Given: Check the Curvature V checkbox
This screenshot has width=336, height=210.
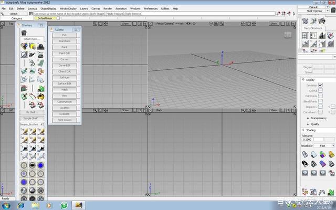Looking at the screenshot, I should 333,112.
